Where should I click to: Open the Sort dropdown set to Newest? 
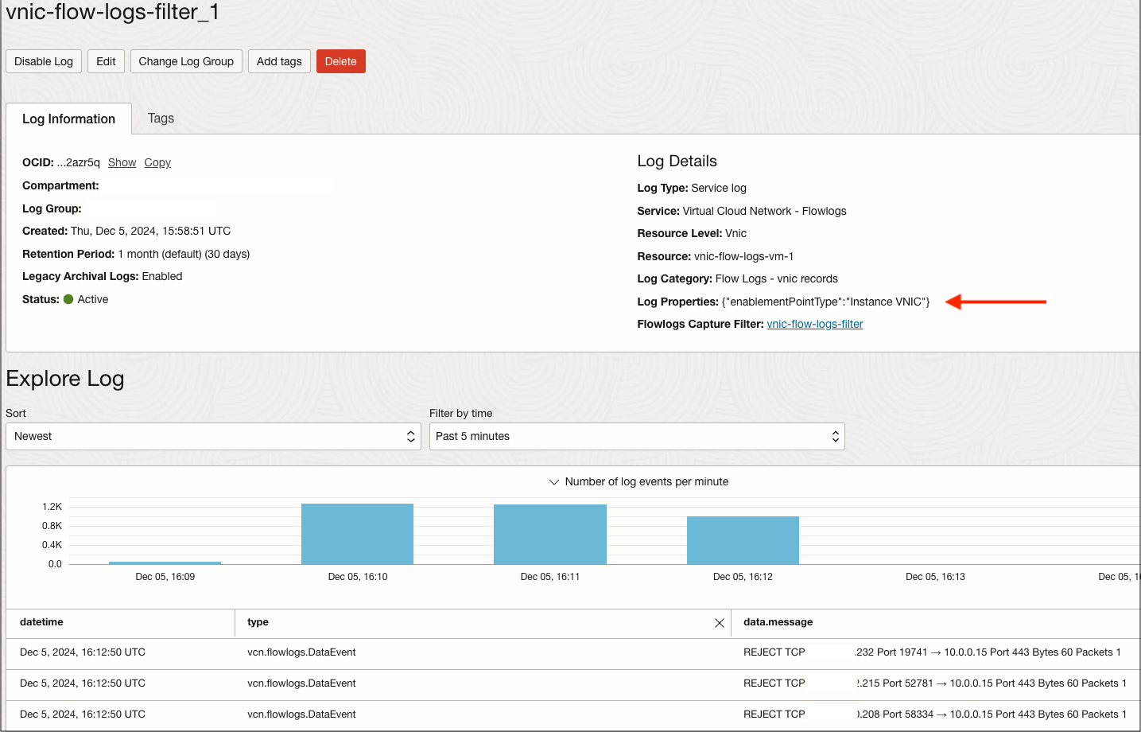pyautogui.click(x=213, y=436)
